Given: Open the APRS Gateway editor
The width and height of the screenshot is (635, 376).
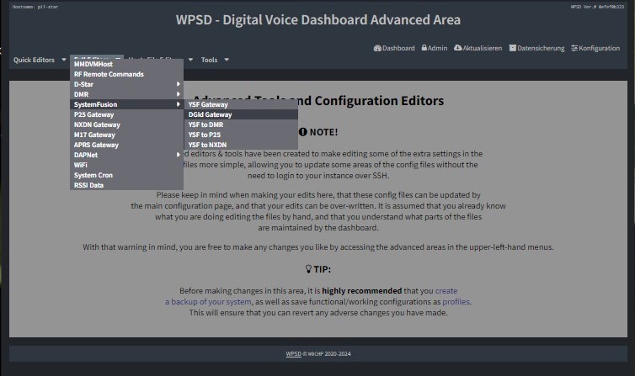Looking at the screenshot, I should (97, 145).
